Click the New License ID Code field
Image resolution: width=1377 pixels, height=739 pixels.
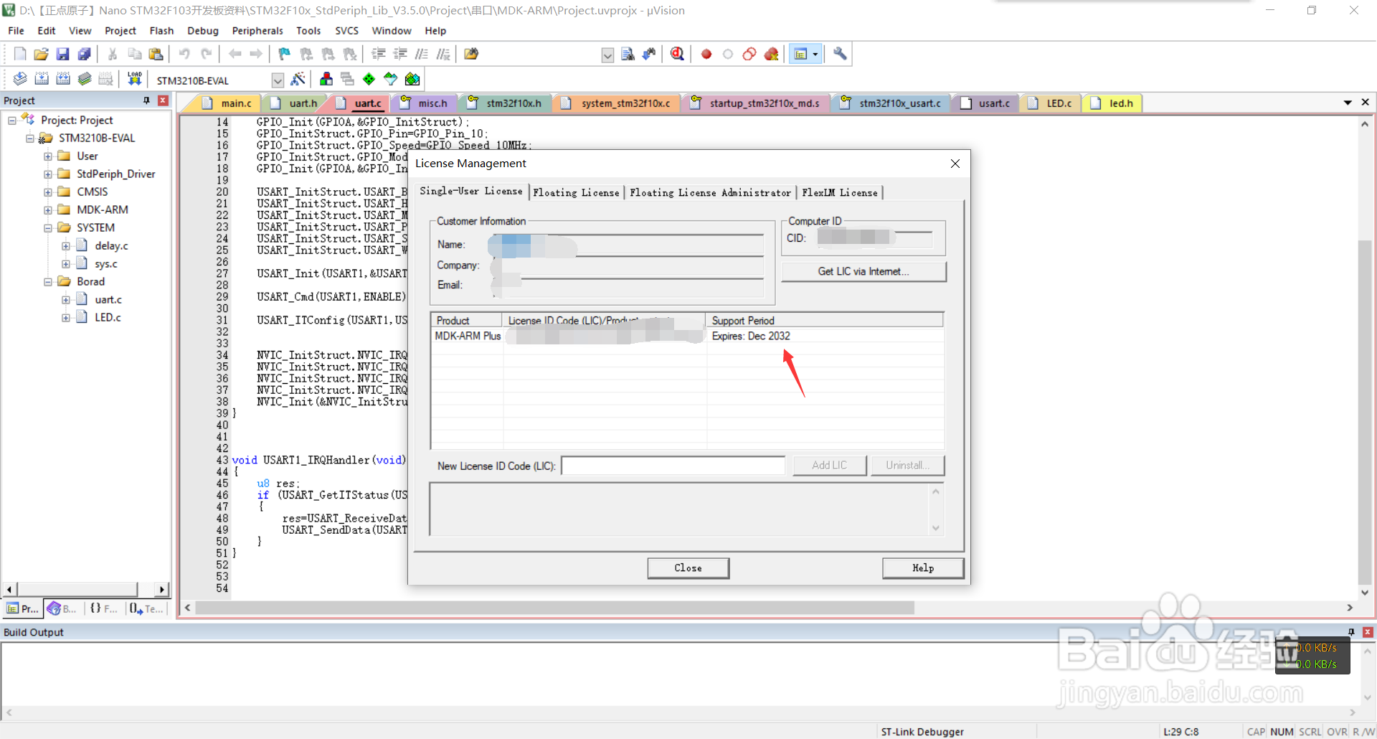point(673,466)
